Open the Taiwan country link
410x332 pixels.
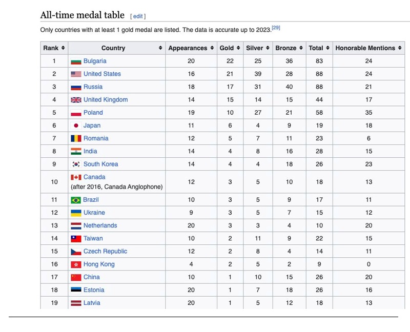[x=93, y=238]
